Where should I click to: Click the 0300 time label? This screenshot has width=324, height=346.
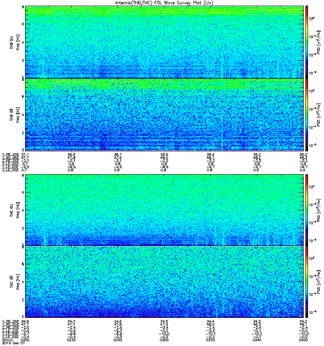164,340
